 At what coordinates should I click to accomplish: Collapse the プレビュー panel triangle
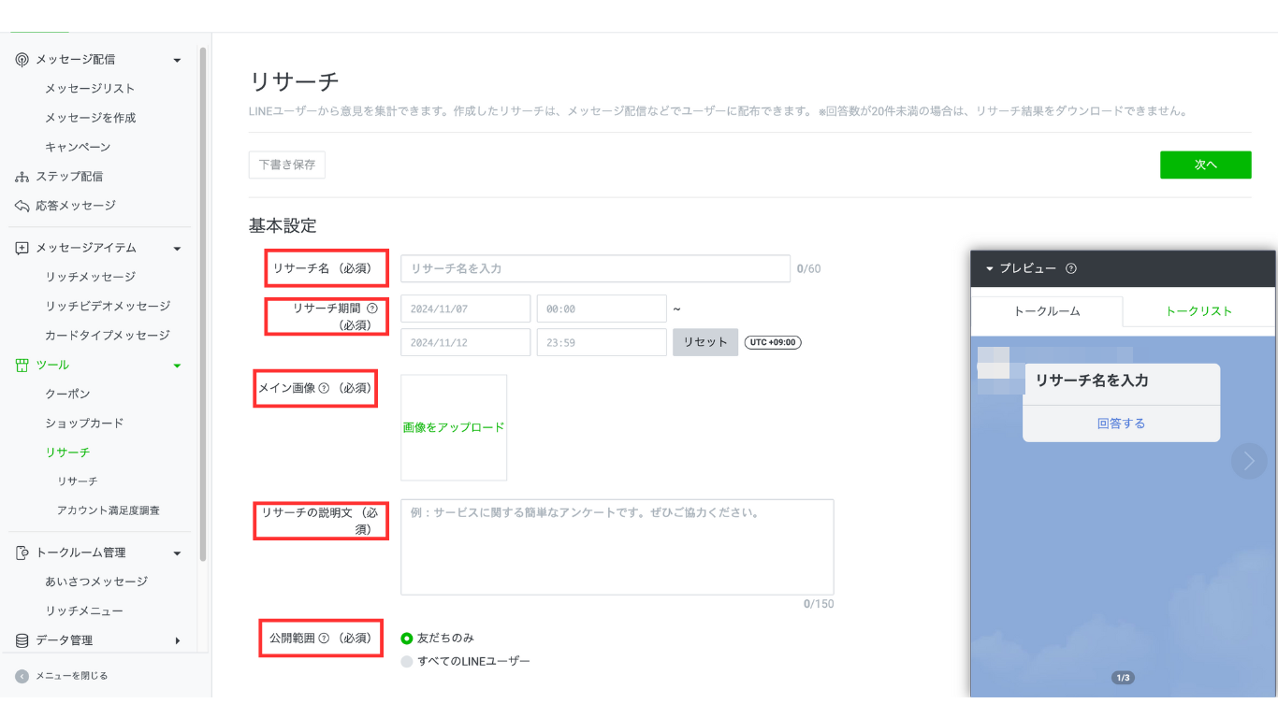(990, 269)
